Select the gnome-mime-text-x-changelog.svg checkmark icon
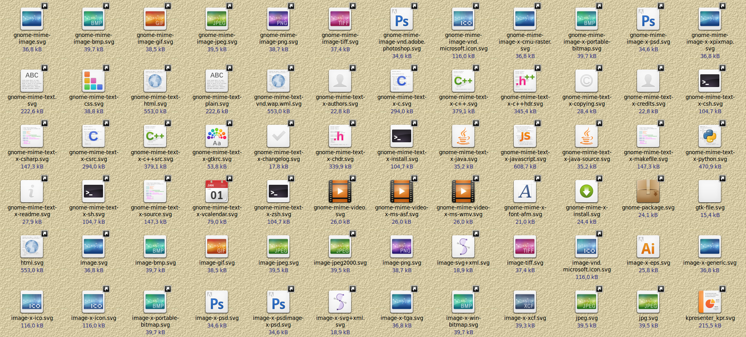The image size is (746, 337). point(278,136)
